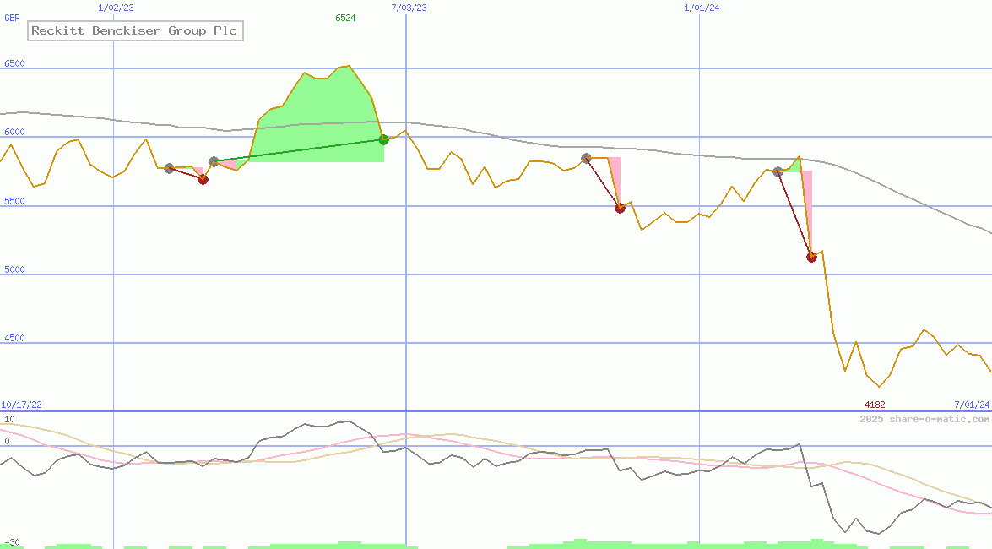Click the 6500 price axis label

click(x=15, y=63)
